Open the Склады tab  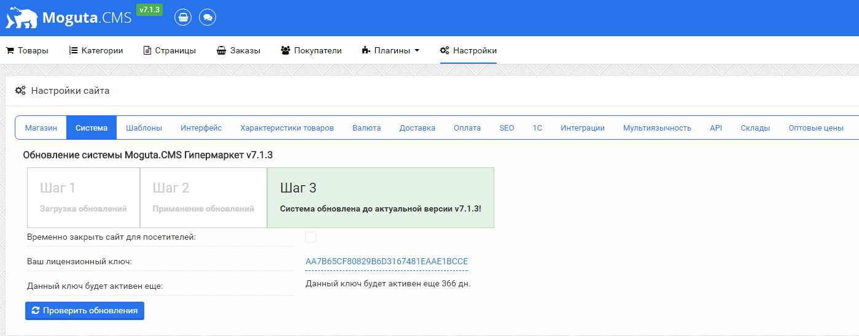coord(755,128)
